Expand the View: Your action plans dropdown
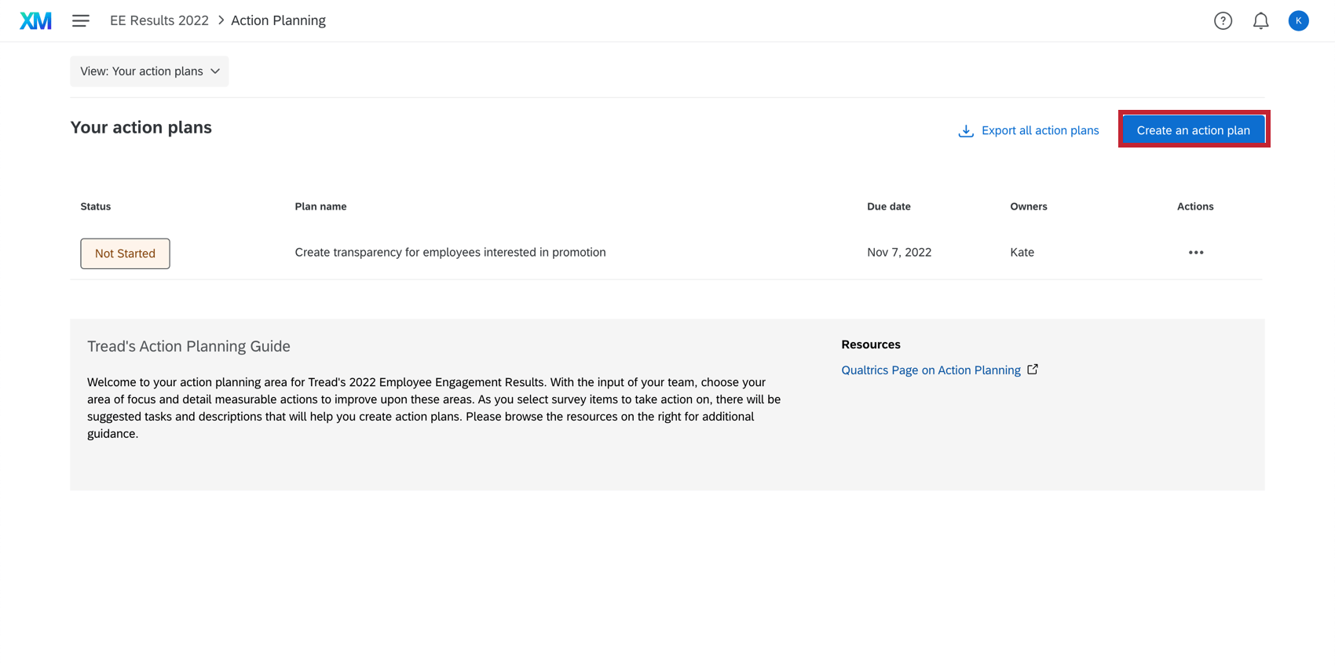The width and height of the screenshot is (1335, 667). click(141, 71)
